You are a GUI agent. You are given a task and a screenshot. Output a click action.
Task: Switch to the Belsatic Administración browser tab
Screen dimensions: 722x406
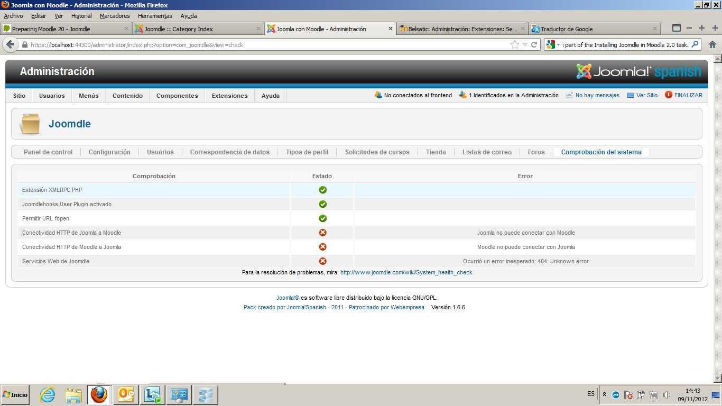(462, 29)
